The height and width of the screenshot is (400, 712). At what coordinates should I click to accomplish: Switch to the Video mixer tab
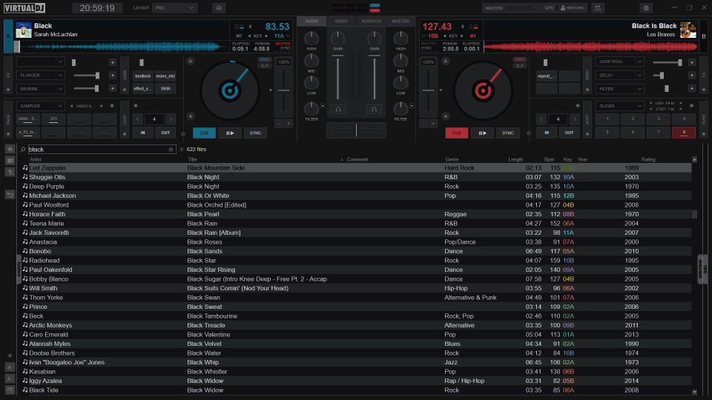coord(341,21)
